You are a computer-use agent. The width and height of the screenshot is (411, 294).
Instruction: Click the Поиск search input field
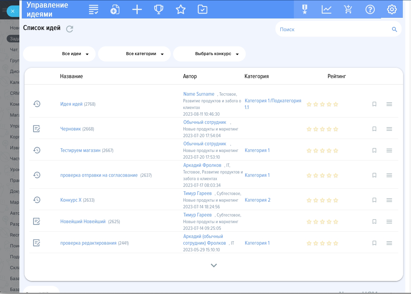tap(333, 29)
